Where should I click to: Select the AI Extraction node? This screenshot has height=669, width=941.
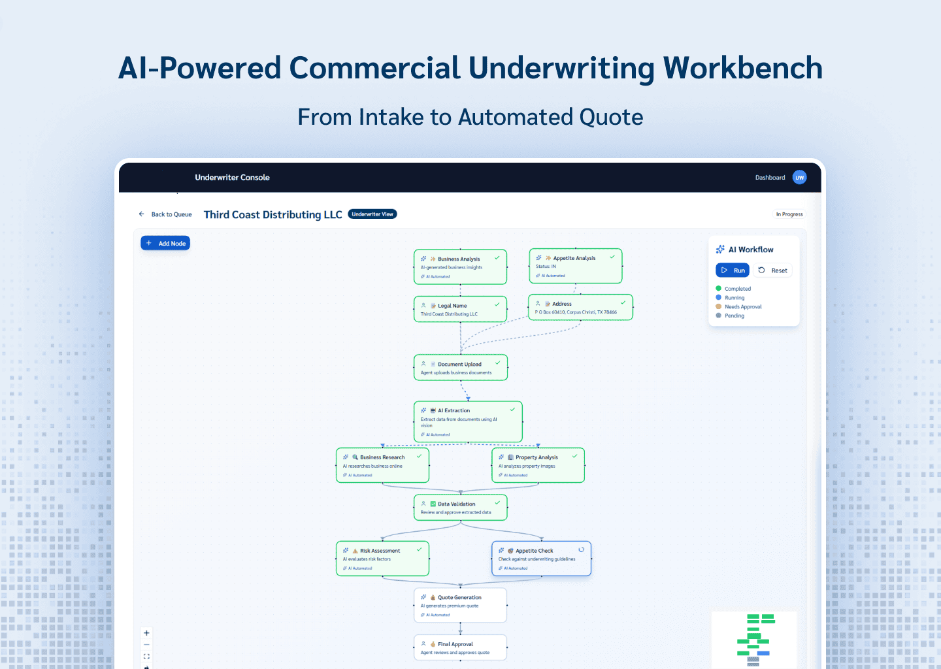[x=468, y=421]
